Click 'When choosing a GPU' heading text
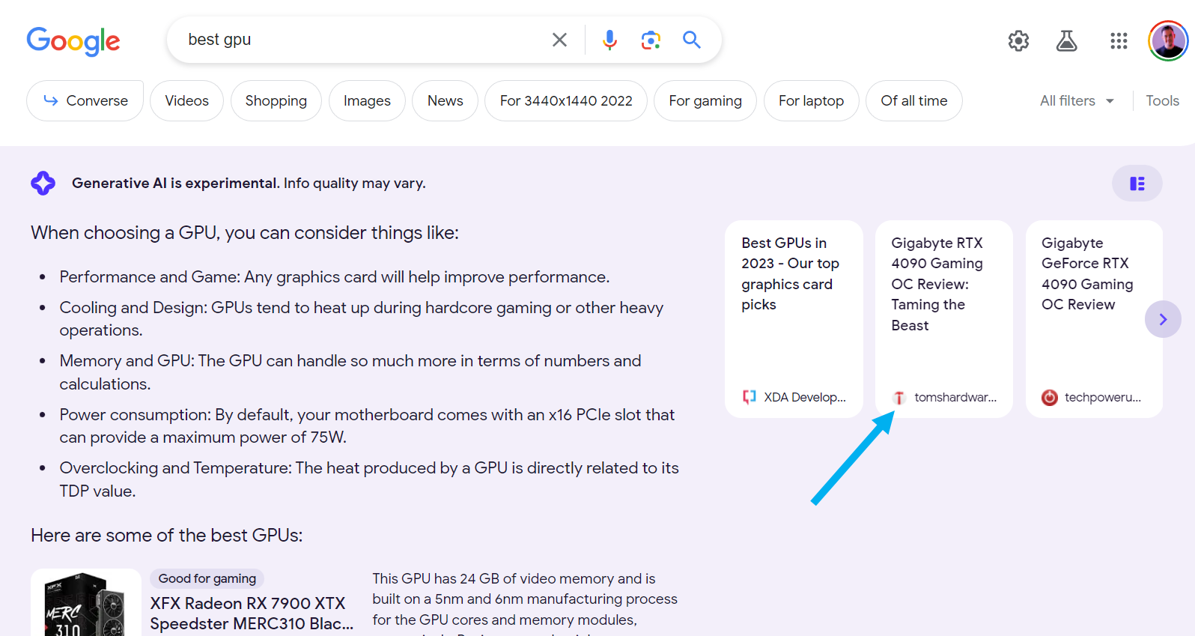This screenshot has width=1195, height=636. click(245, 233)
